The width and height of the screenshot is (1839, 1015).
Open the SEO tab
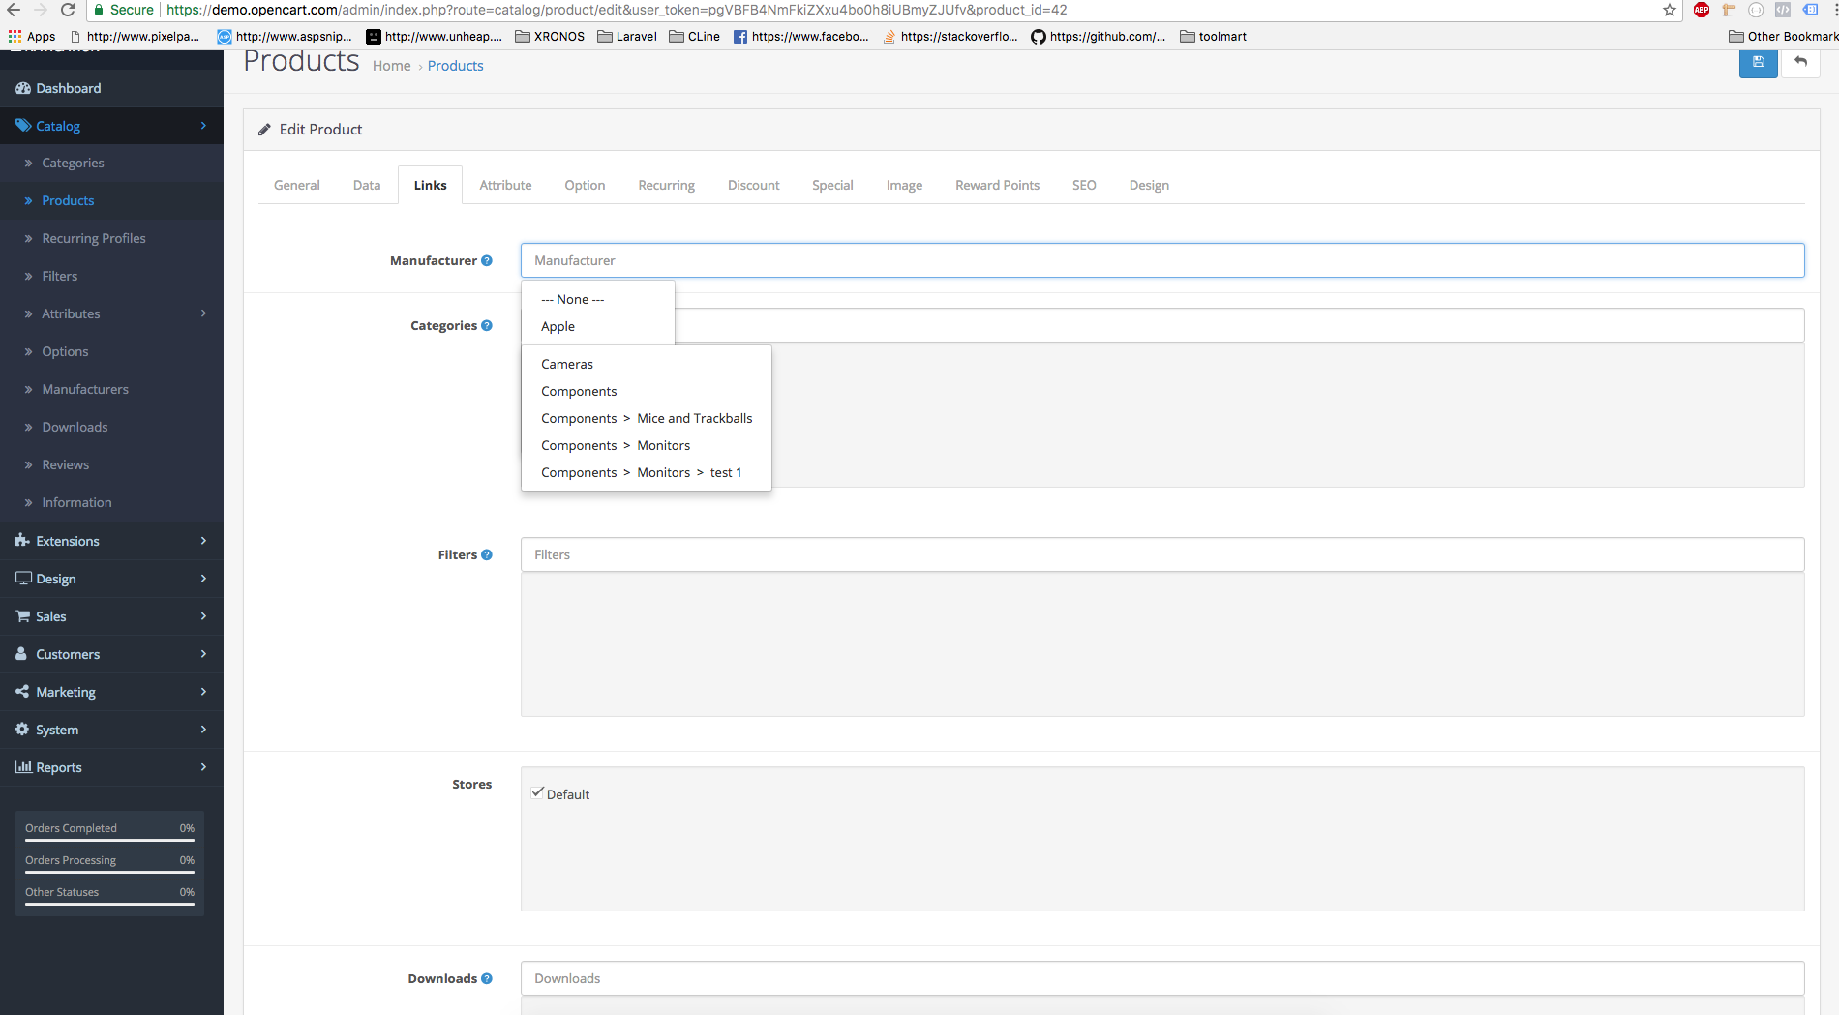[1084, 185]
